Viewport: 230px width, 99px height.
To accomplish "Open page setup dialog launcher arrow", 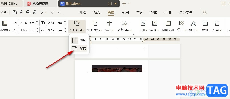I will (x=133, y=34).
